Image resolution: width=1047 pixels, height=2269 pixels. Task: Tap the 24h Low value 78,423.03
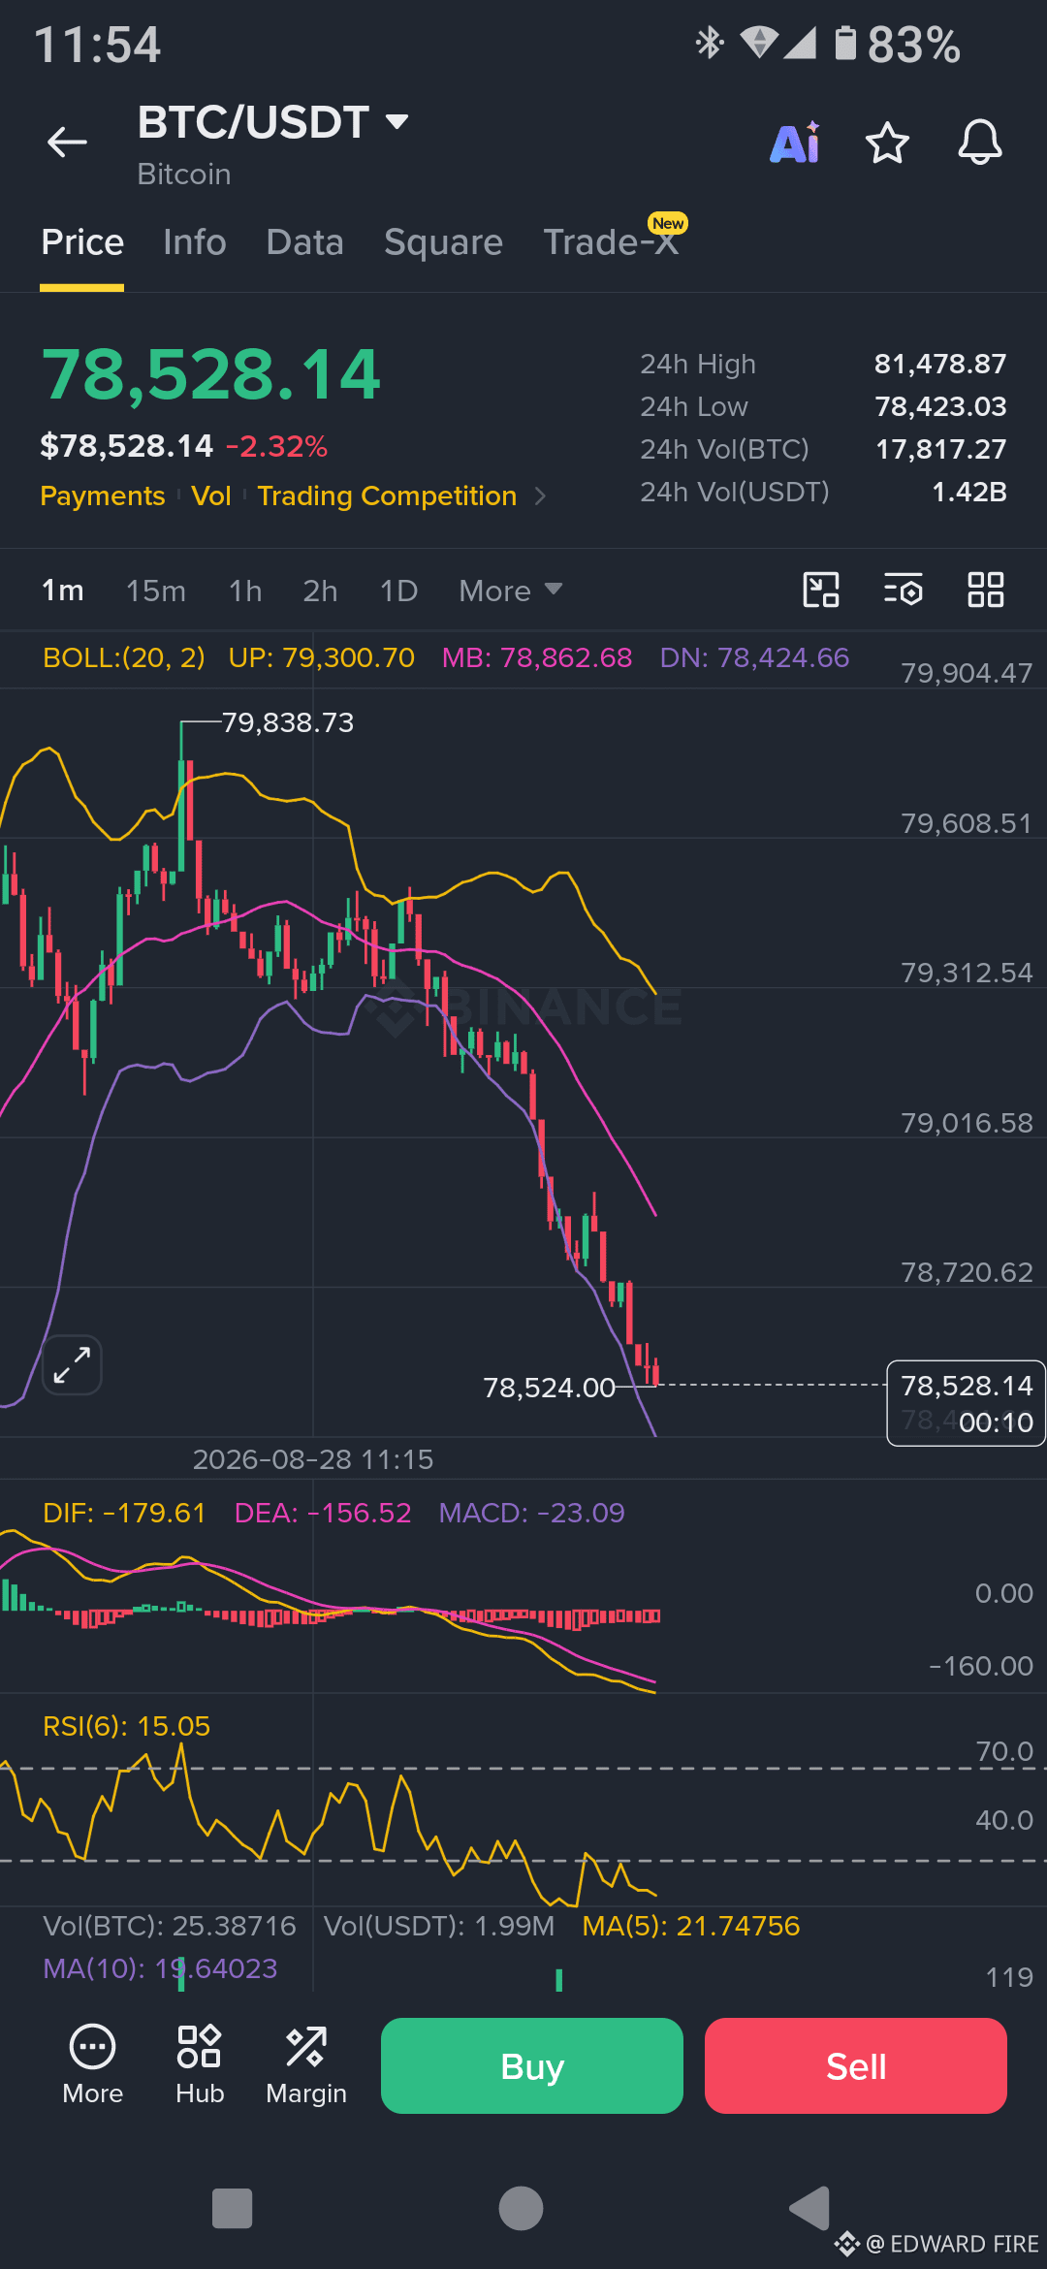pos(940,406)
